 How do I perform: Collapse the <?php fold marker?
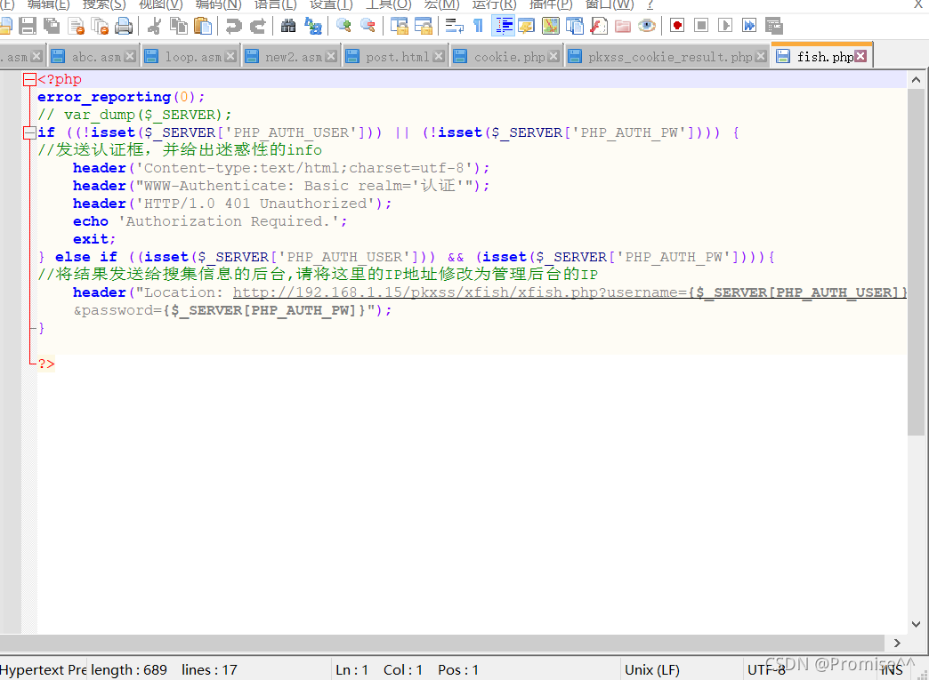click(x=29, y=79)
